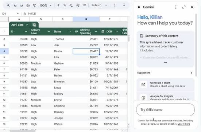This screenshot has width=201, height=132.
Task: Activate the paint format tool
Action: click(34, 5)
